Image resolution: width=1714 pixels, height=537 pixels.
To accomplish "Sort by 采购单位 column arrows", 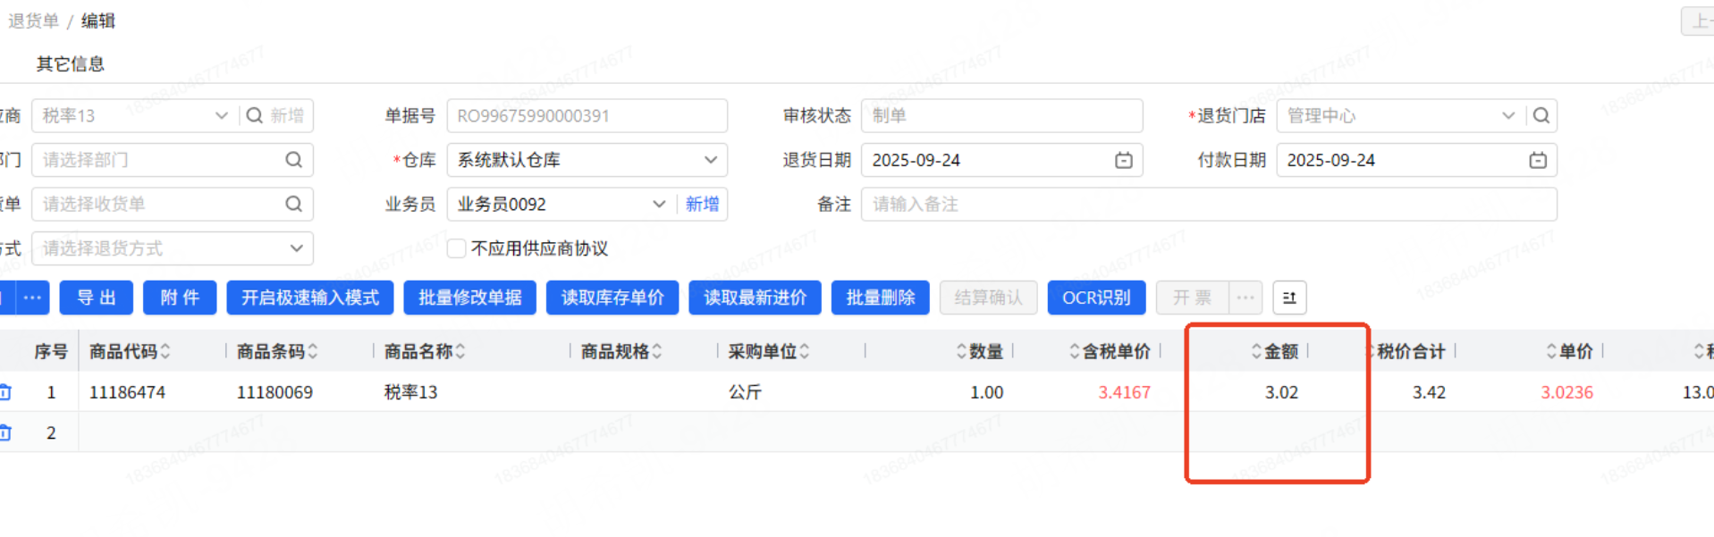I will (805, 351).
